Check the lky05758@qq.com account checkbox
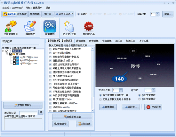 [14, 60]
